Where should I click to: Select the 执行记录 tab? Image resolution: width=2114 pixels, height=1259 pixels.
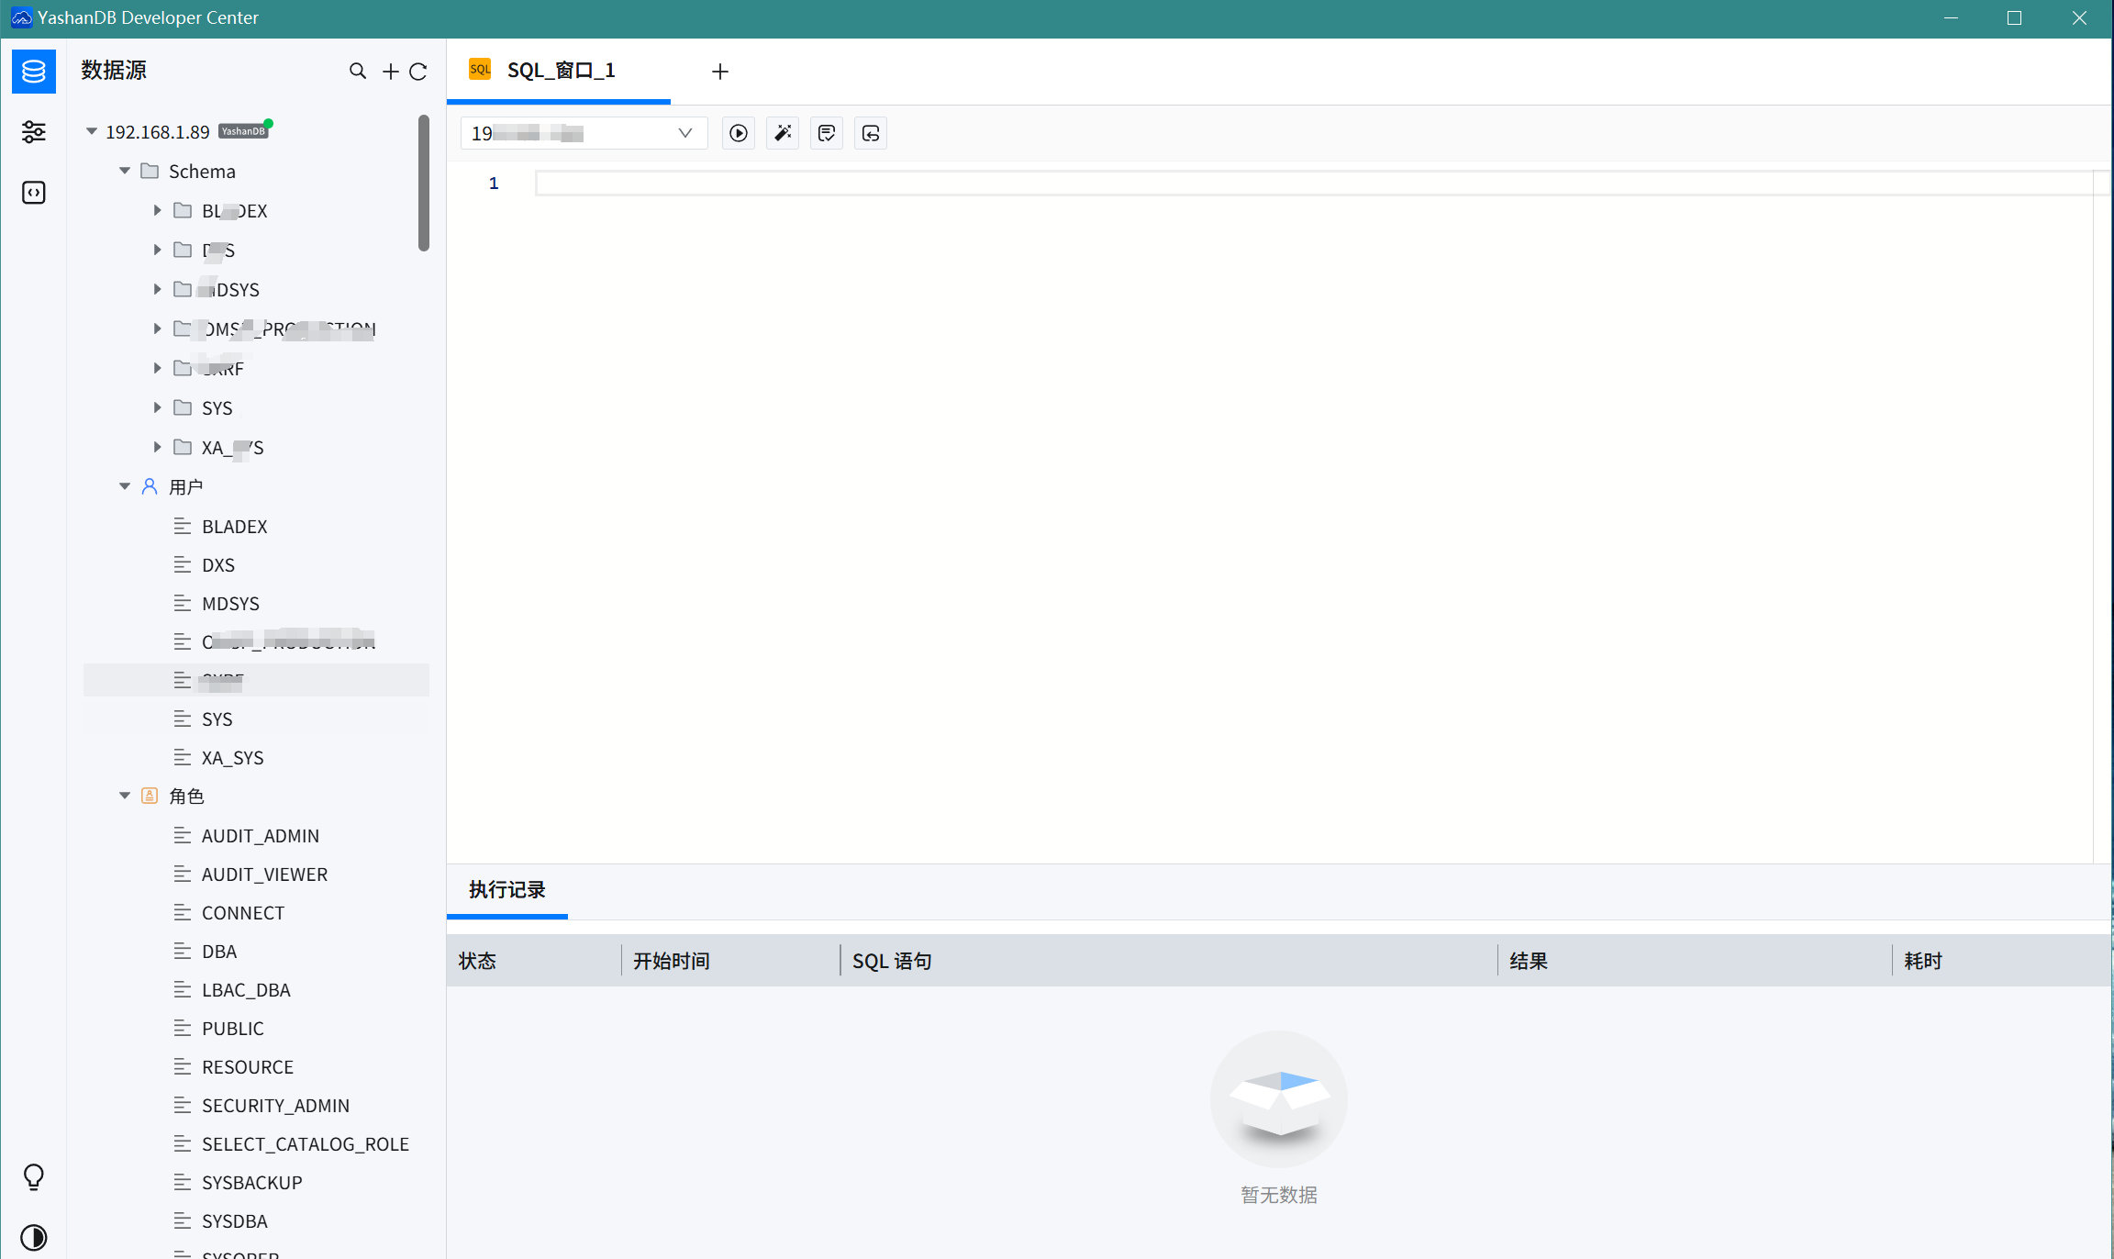pos(506,889)
